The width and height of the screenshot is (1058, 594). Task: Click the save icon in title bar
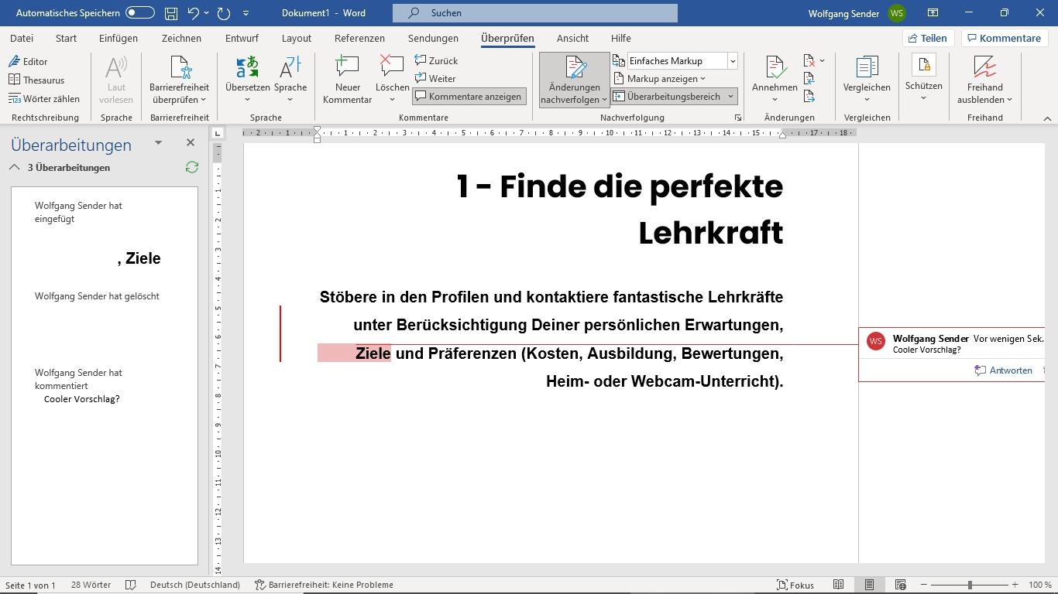click(171, 13)
